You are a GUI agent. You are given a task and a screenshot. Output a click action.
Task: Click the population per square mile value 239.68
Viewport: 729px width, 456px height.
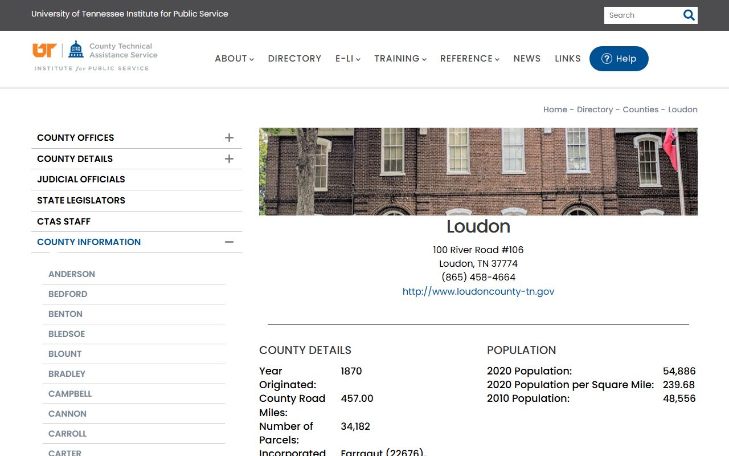[x=679, y=385]
